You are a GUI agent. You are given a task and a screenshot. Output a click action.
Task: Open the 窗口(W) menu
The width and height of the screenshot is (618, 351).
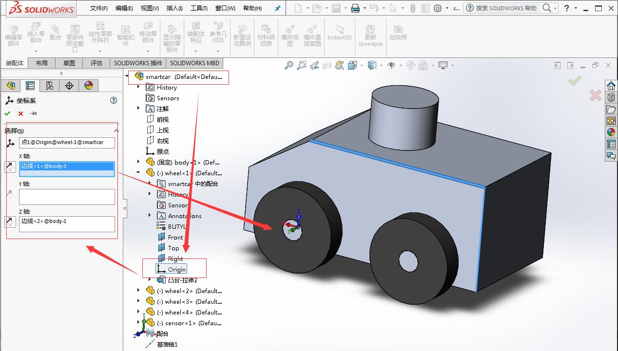click(225, 8)
